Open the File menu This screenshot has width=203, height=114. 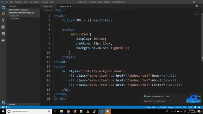click(x=7, y=2)
